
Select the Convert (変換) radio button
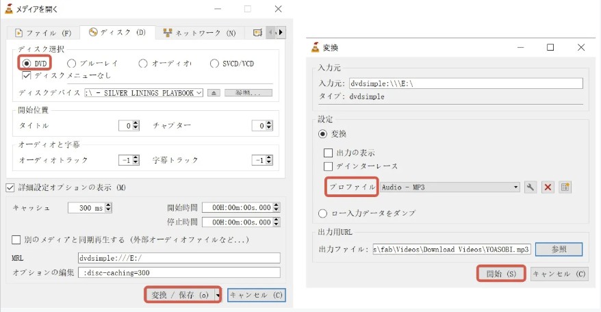click(322, 134)
